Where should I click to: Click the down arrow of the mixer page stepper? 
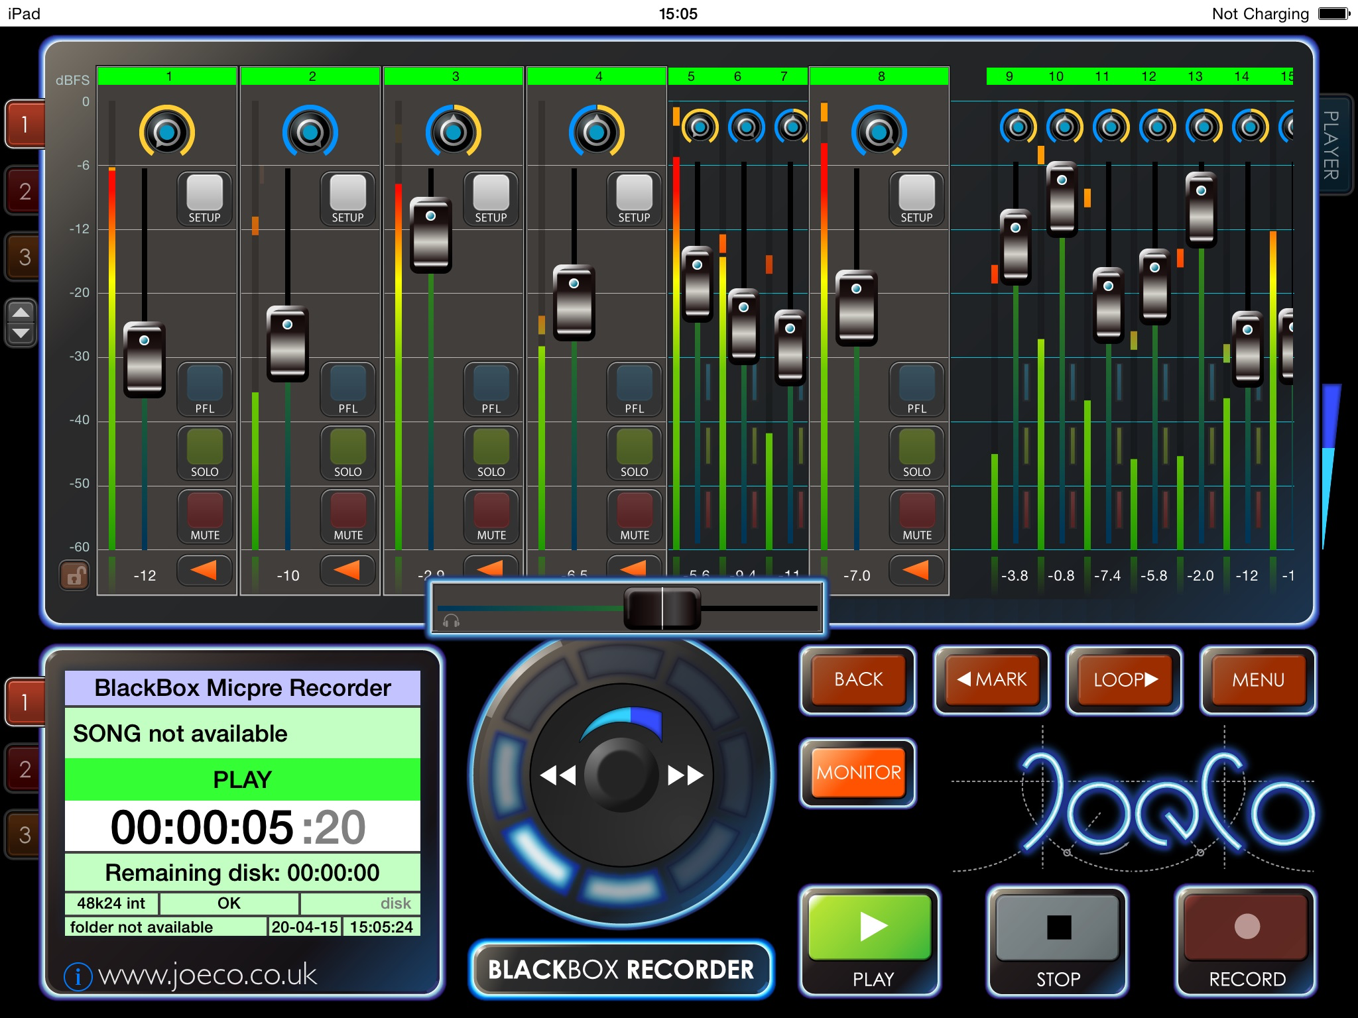click(x=21, y=333)
